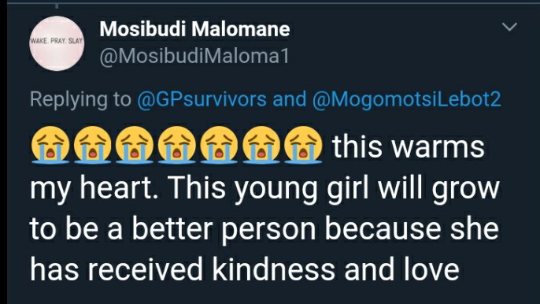Click the "has received kindness and love" line
The image size is (540, 304).
245,269
